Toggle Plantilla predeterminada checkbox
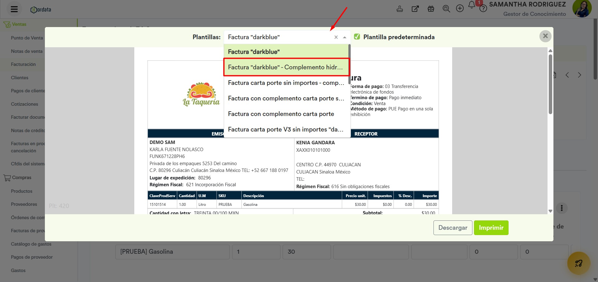This screenshot has height=282, width=598. point(357,37)
